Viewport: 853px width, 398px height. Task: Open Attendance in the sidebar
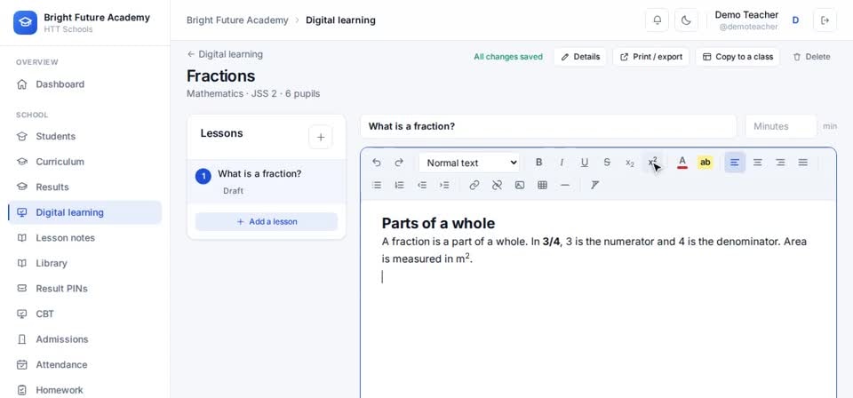coord(85,365)
